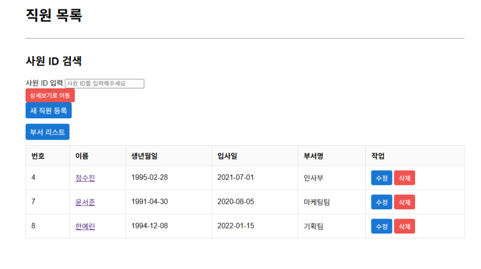Open the 새 직원 등록 page
Viewport: 481px width, 269px height.
click(49, 111)
